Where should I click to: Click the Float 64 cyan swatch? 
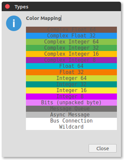(x=71, y=66)
